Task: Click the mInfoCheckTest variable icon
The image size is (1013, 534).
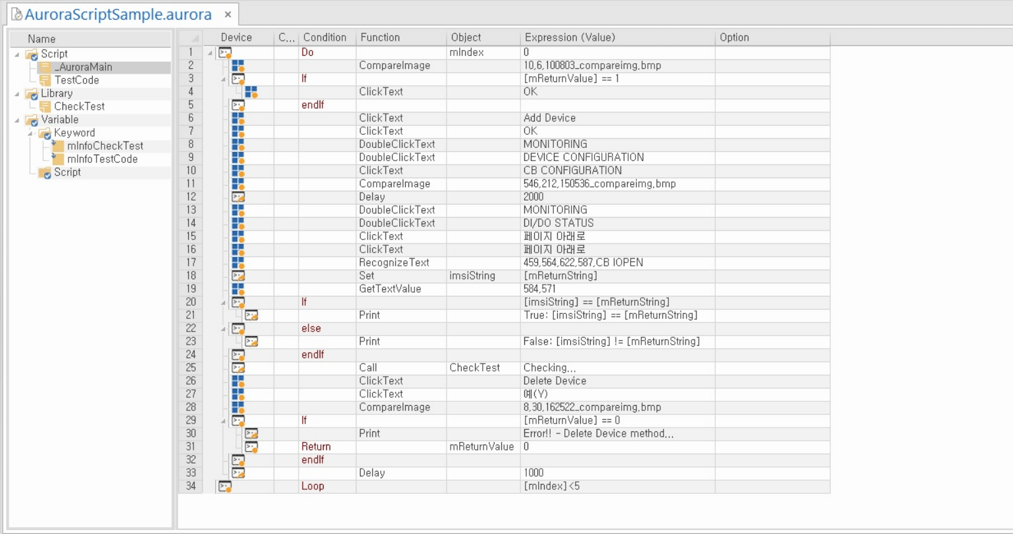Action: (x=58, y=146)
